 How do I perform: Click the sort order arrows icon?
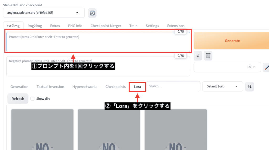click(250, 87)
